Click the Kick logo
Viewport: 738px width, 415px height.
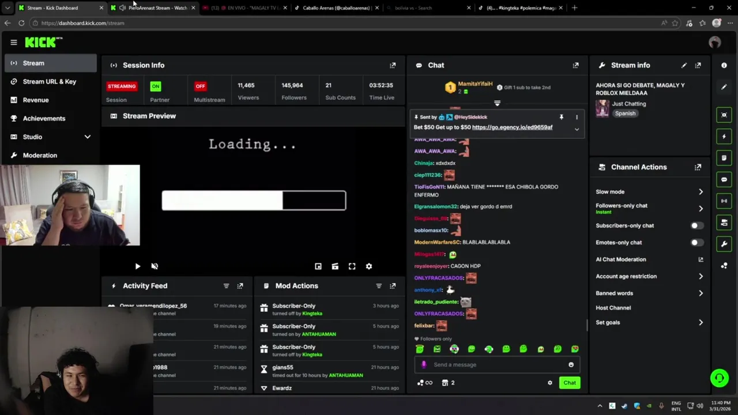point(43,42)
